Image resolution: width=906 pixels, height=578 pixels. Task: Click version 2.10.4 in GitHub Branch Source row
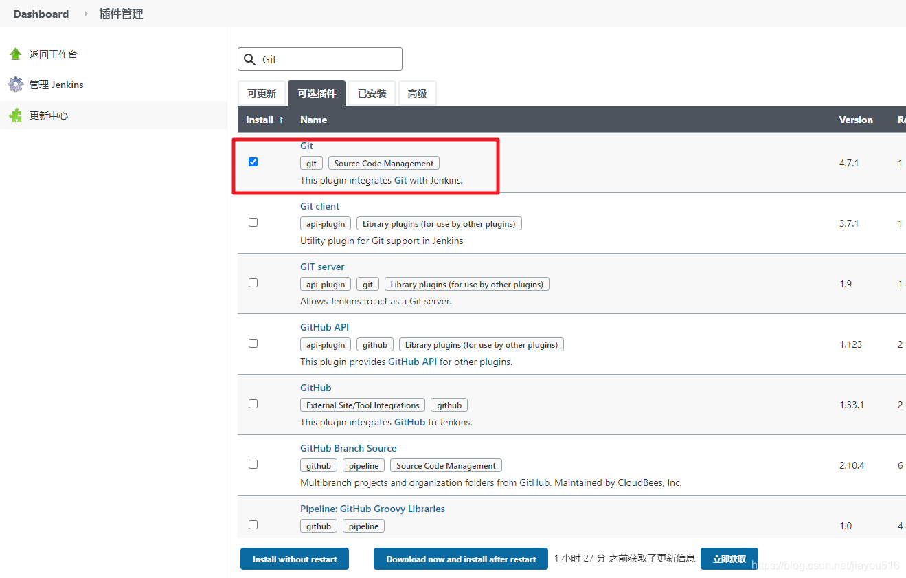pyautogui.click(x=852, y=465)
